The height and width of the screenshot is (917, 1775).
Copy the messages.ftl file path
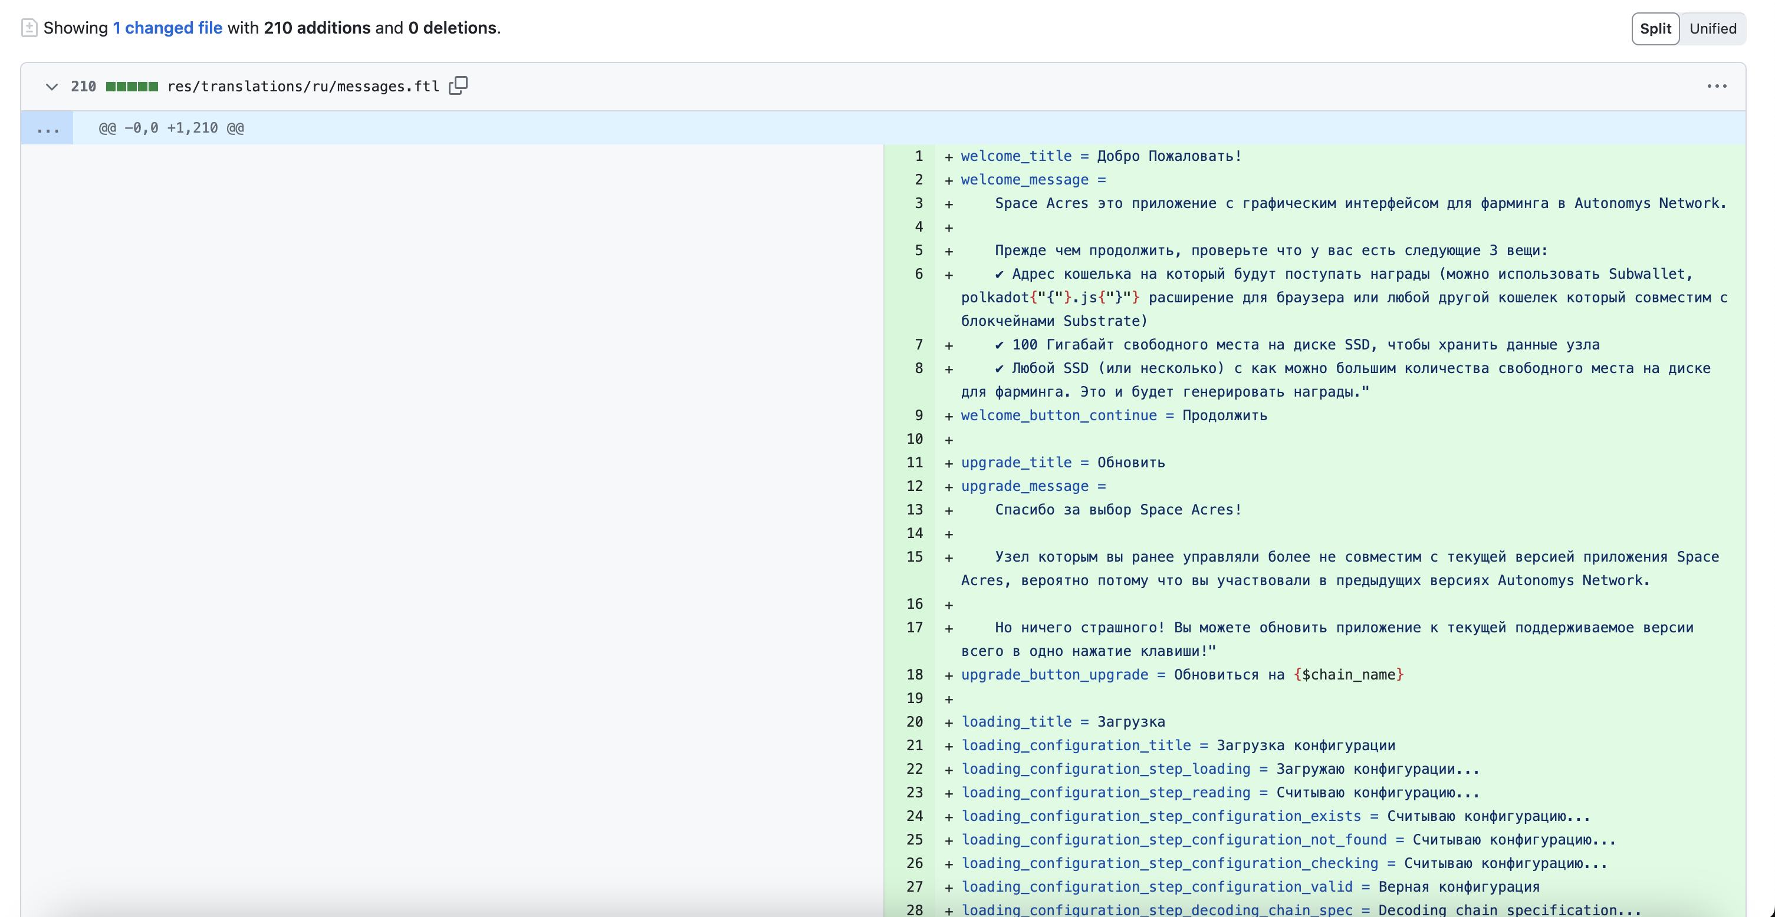click(x=458, y=85)
